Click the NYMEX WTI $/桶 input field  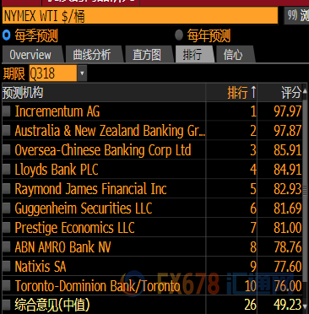[x=140, y=15]
